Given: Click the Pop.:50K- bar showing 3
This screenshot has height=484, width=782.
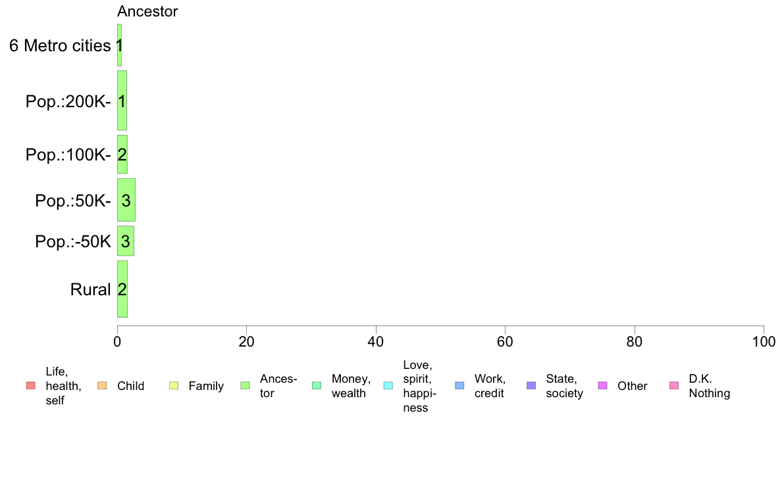Looking at the screenshot, I should coord(126,200).
